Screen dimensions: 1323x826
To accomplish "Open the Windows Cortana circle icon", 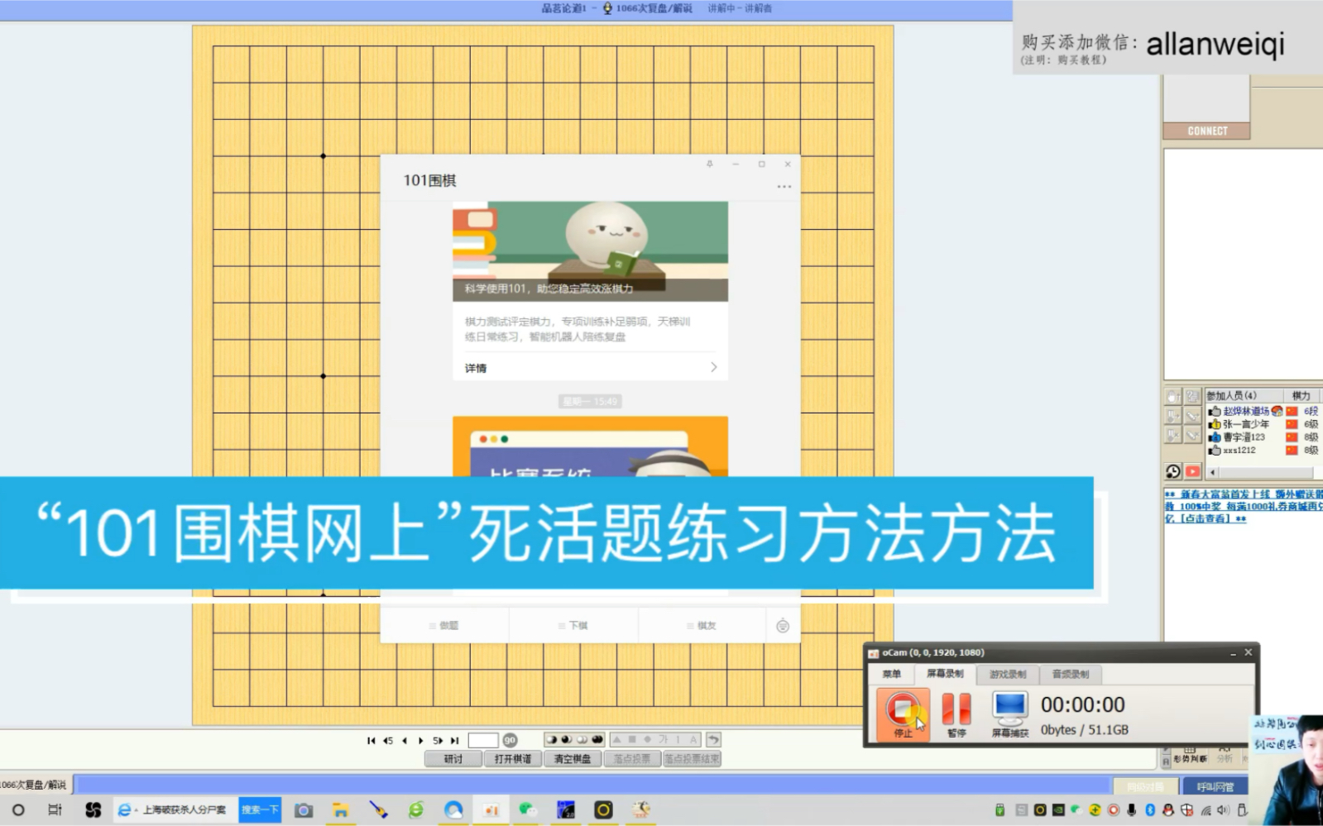I will [x=18, y=810].
